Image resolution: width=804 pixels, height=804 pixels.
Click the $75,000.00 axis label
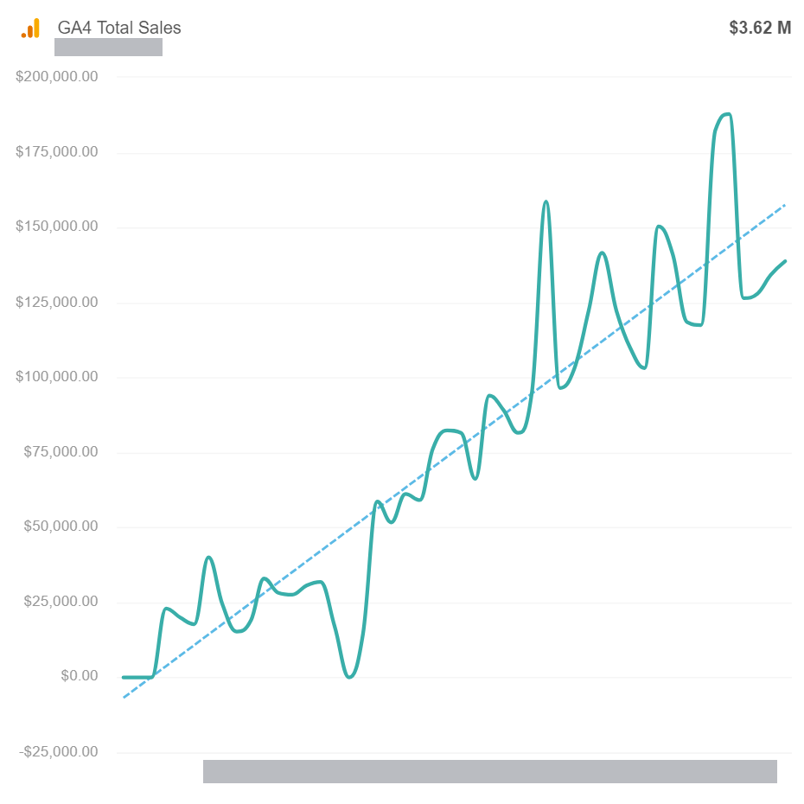click(61, 452)
